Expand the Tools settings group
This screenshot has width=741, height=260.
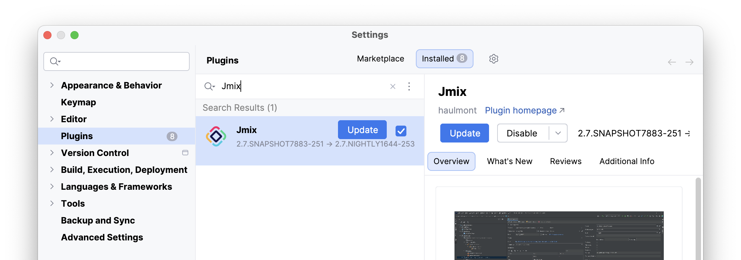tap(52, 203)
